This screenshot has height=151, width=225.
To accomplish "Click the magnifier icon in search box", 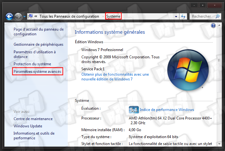I will 218,16.
